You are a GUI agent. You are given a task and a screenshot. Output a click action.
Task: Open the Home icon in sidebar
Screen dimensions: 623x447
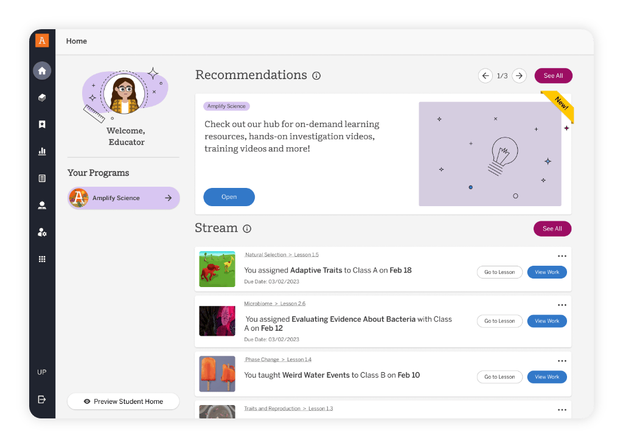click(x=42, y=71)
